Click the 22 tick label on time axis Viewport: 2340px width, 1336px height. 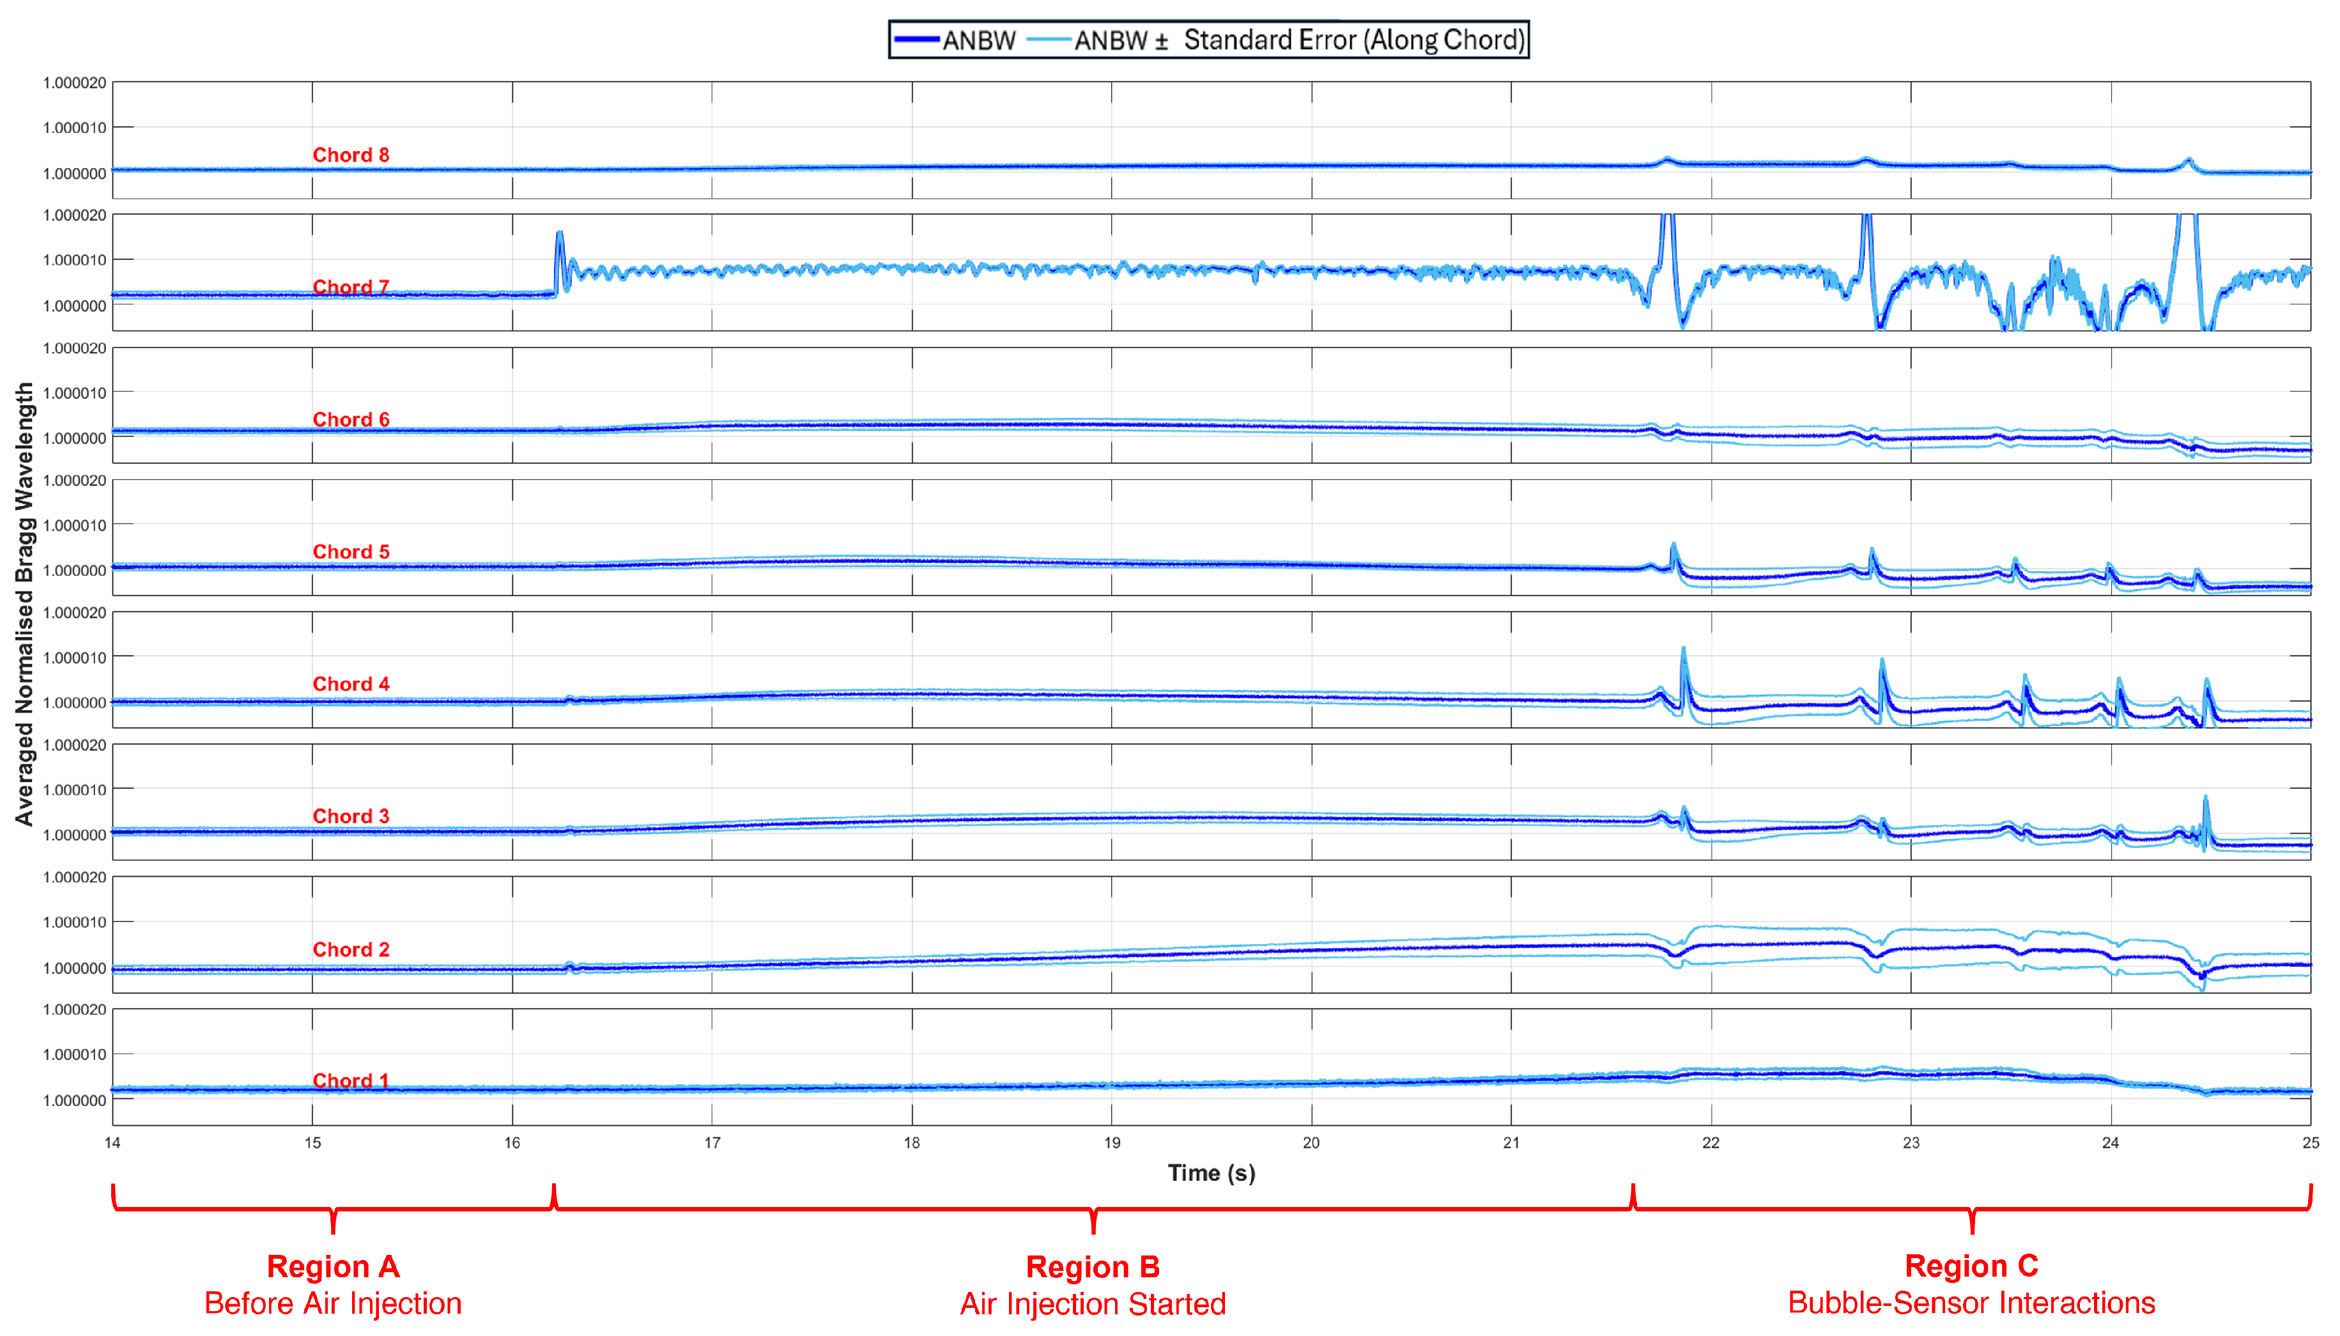[x=1711, y=1142]
